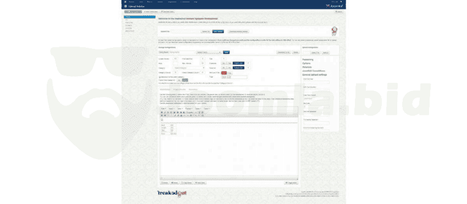Select the highlighted first item in the left sidebar
The height and width of the screenshot is (204, 467).
point(140,17)
